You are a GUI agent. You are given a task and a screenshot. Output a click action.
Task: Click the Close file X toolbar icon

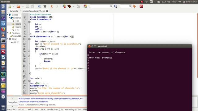pyautogui.click(x=45, y=6)
